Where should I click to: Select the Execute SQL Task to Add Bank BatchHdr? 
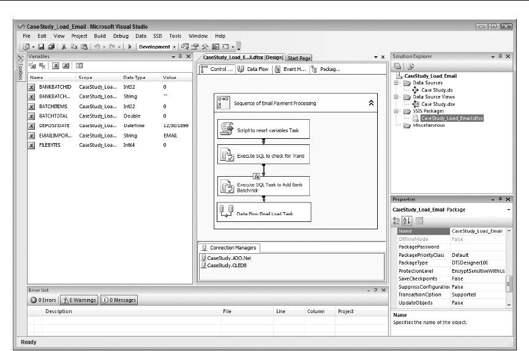[263, 187]
